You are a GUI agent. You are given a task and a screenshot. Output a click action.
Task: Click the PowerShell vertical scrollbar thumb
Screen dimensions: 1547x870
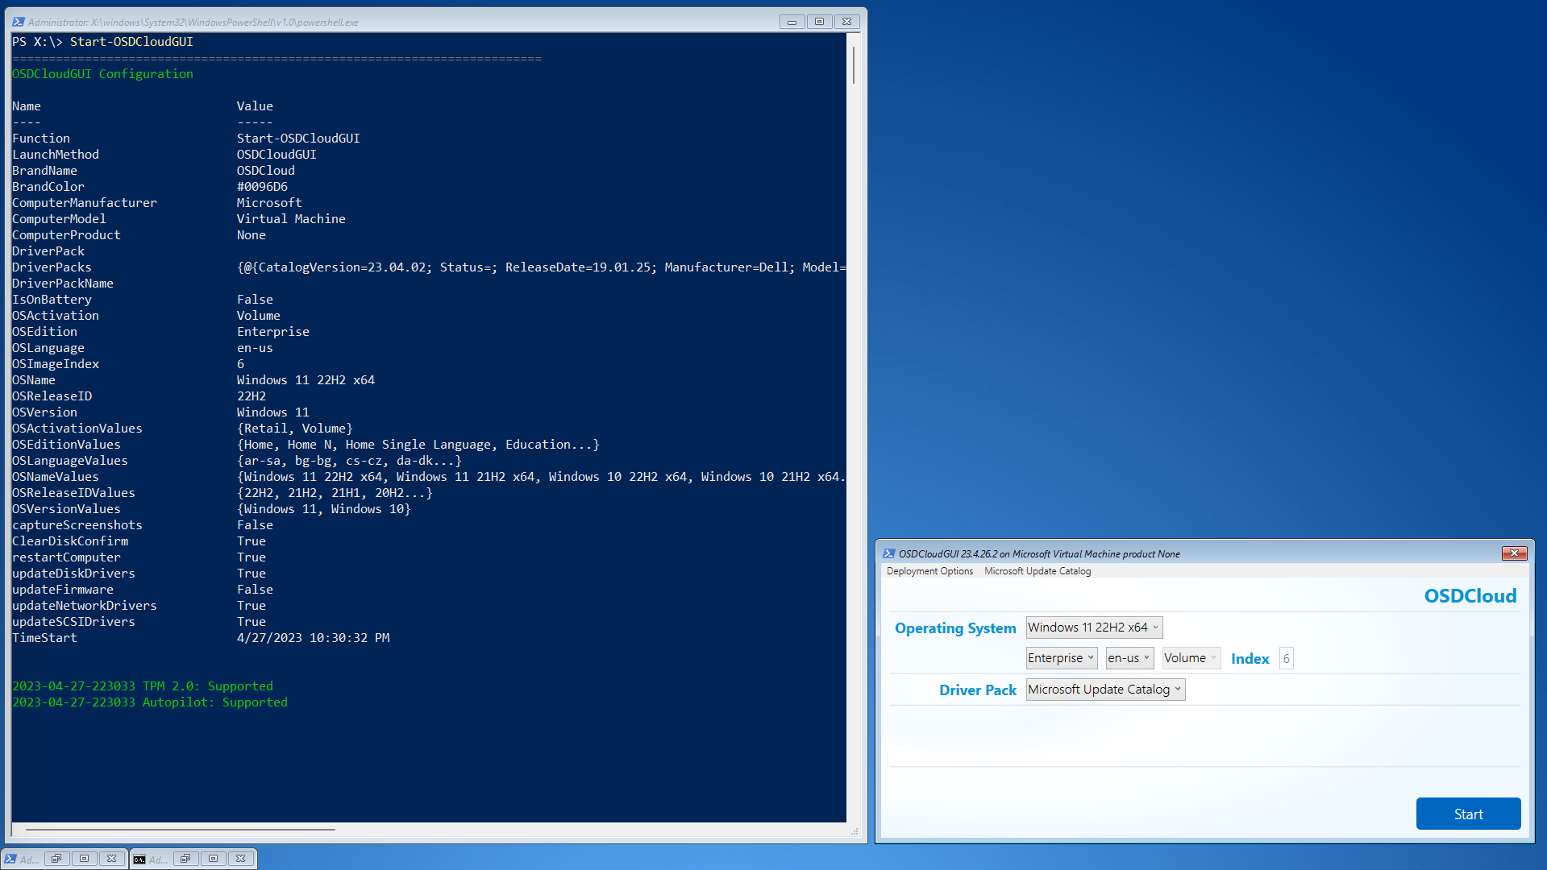[x=853, y=64]
